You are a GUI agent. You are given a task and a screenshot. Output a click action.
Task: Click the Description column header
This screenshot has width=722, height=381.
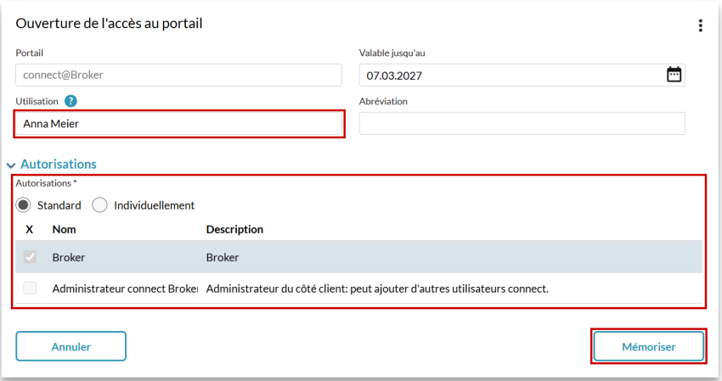[234, 229]
